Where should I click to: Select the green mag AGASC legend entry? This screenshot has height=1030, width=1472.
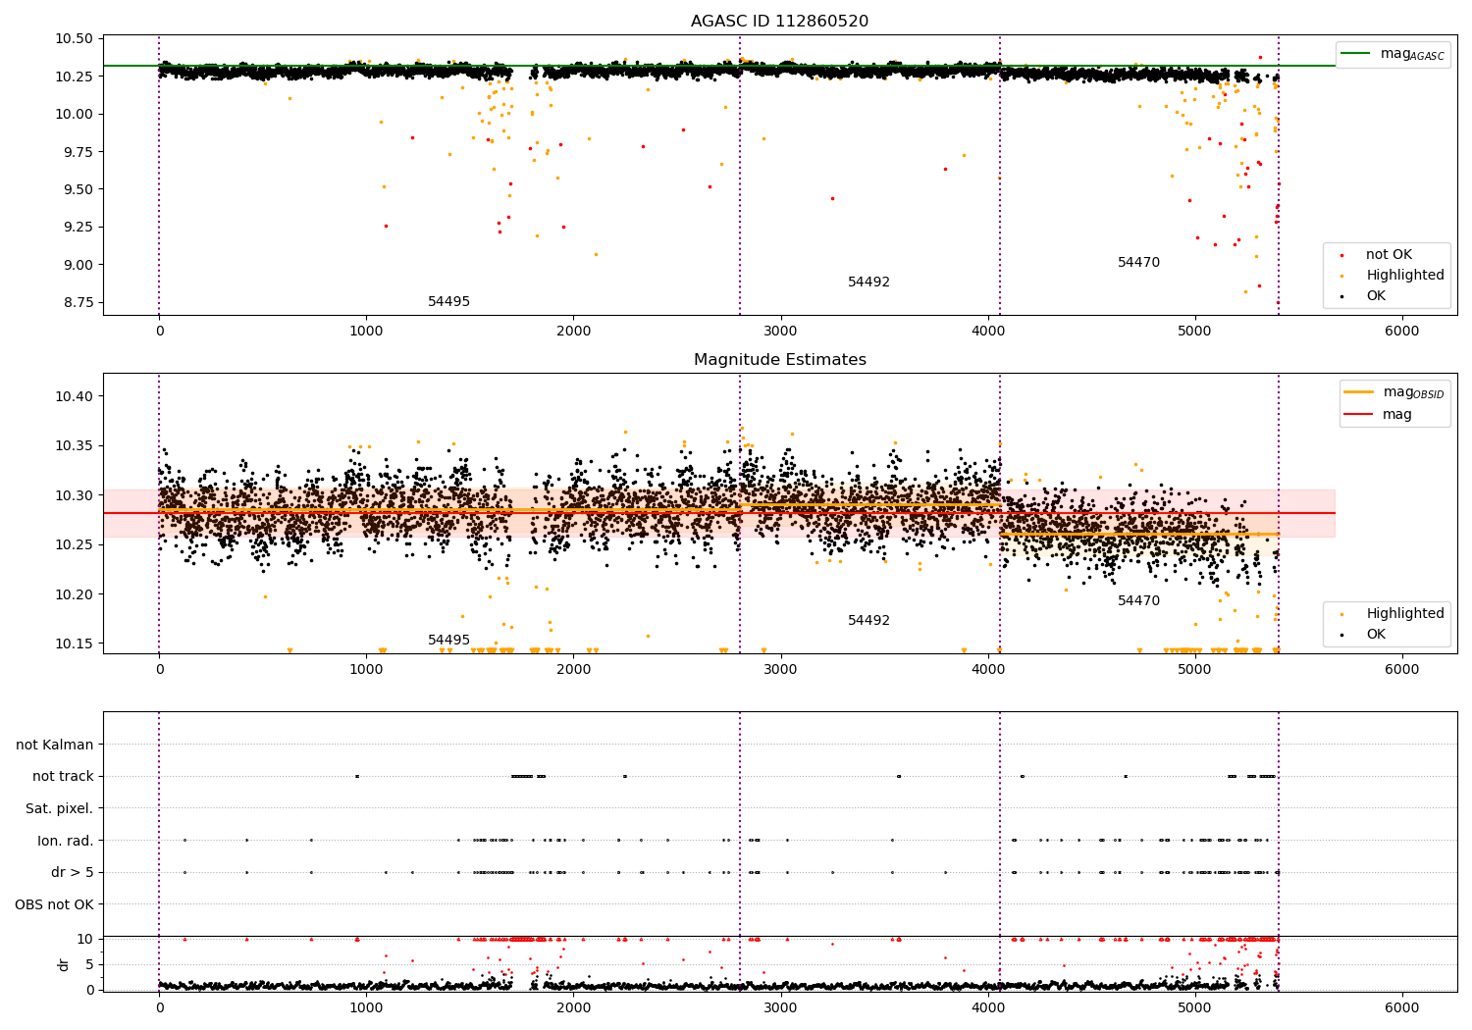point(1393,54)
